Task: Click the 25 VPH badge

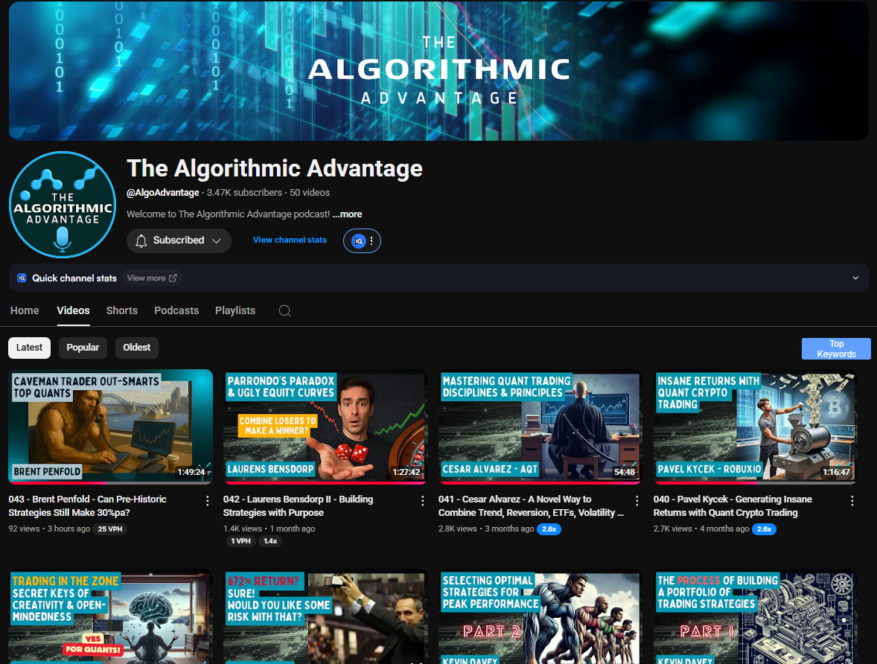Action: tap(110, 529)
